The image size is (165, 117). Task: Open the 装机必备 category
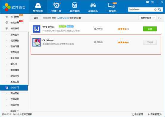pos(14,23)
